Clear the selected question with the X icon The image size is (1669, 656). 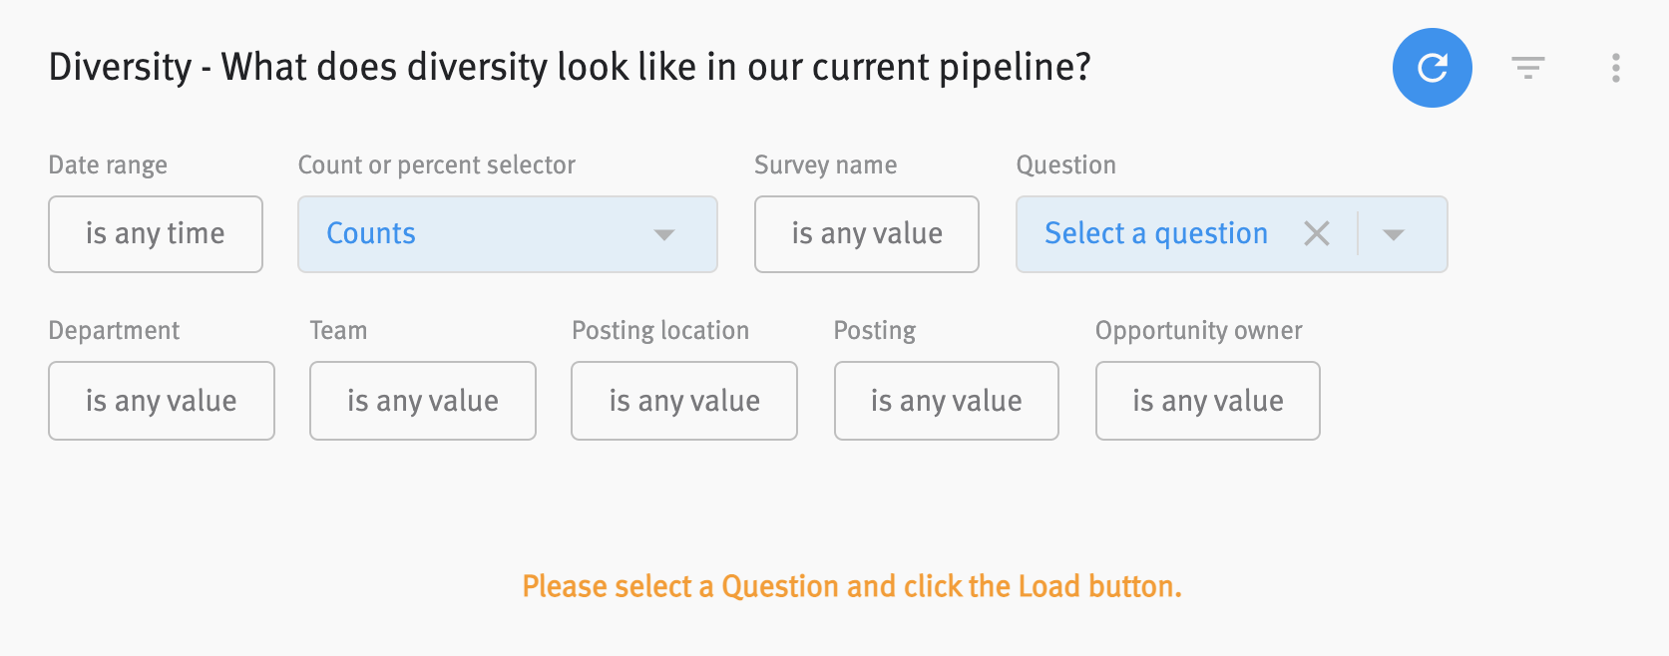(1317, 234)
